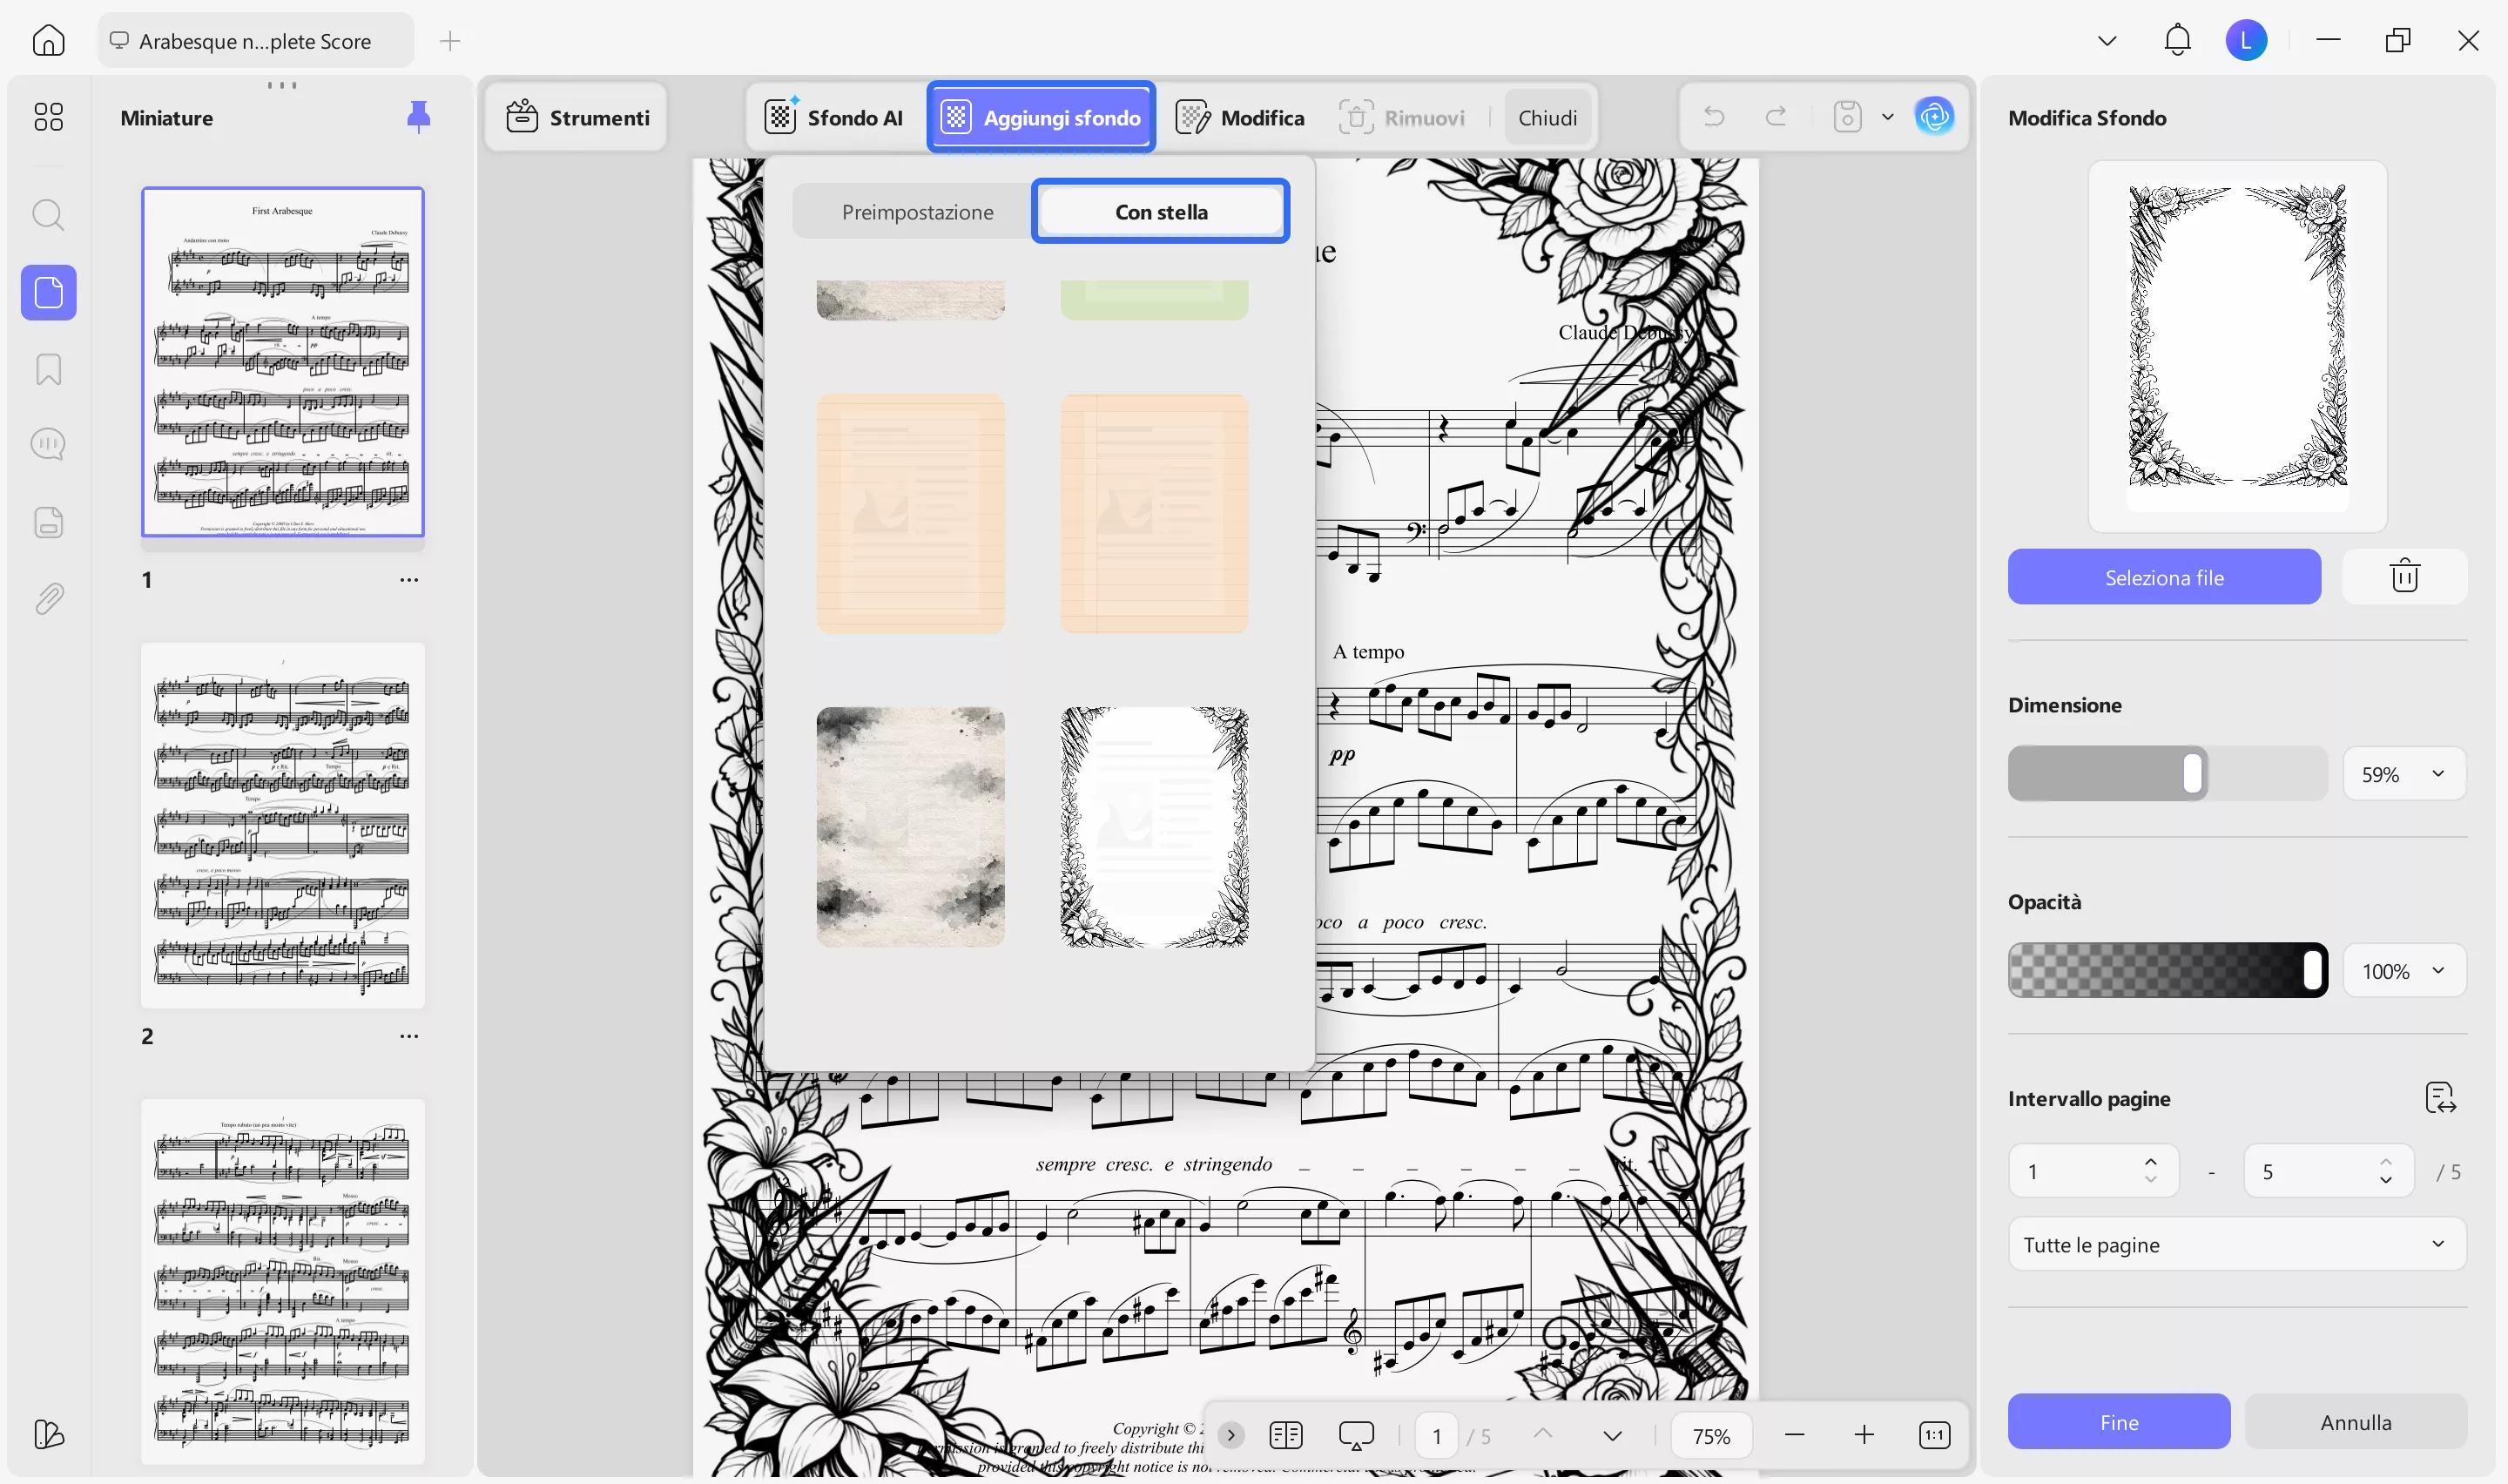Image resolution: width=2508 pixels, height=1484 pixels.
Task: Select the Modifica toolbar tab
Action: coord(1241,118)
